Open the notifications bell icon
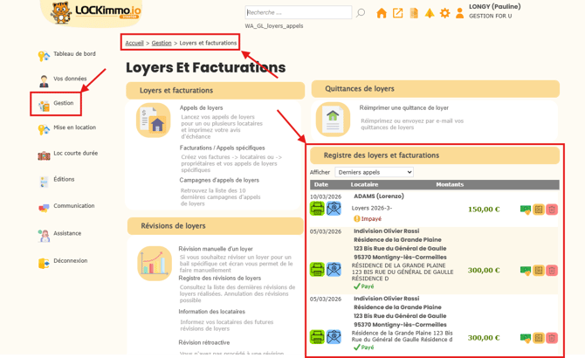The height and width of the screenshot is (358, 585). click(x=430, y=13)
